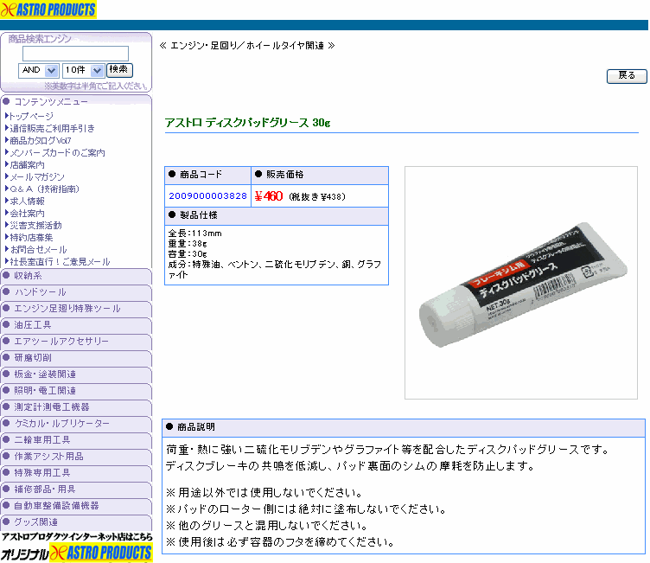Select the 自動車整備設備機器 category
The height and width of the screenshot is (563, 650).
tap(76, 506)
